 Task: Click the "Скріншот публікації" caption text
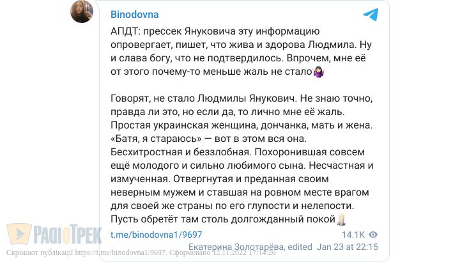[38, 253]
